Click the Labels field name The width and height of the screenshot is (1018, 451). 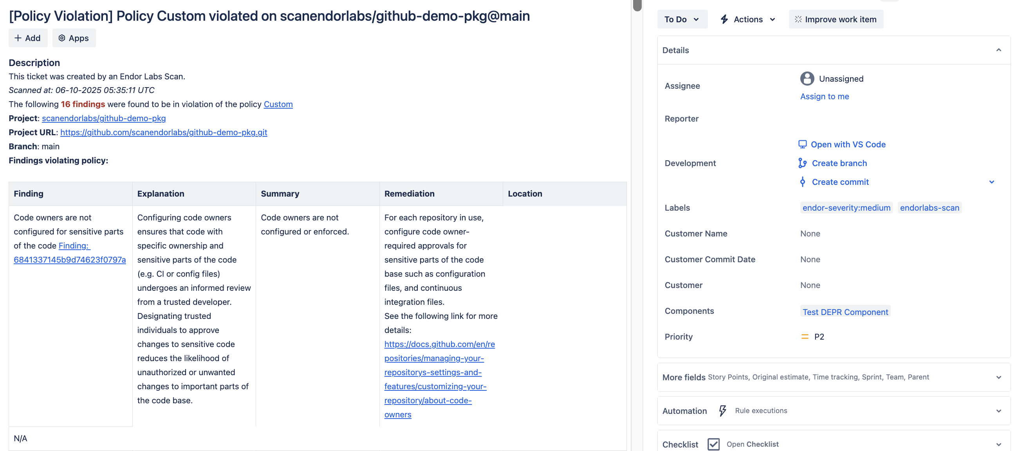pyautogui.click(x=677, y=208)
